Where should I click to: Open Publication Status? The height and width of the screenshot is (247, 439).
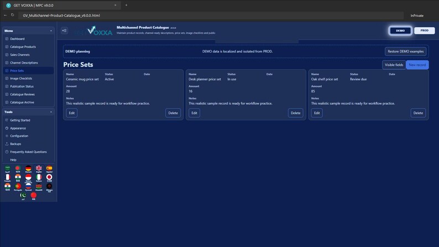click(28, 86)
